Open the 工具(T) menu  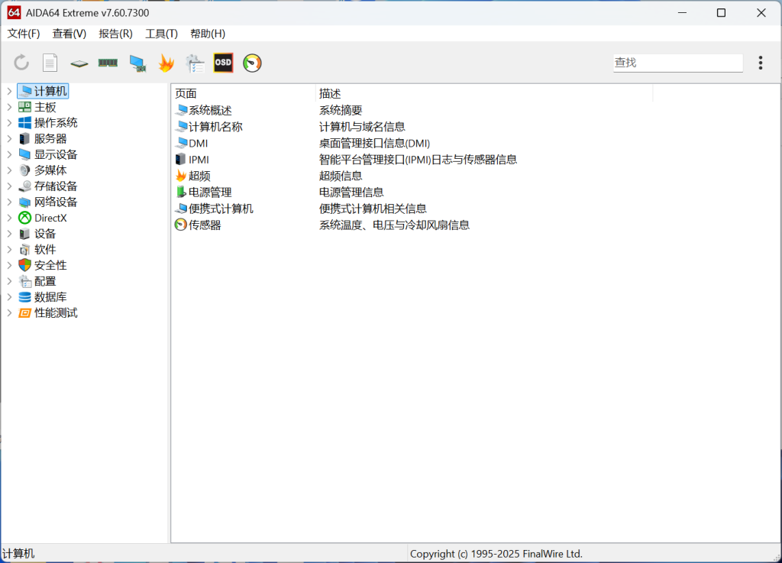click(162, 34)
